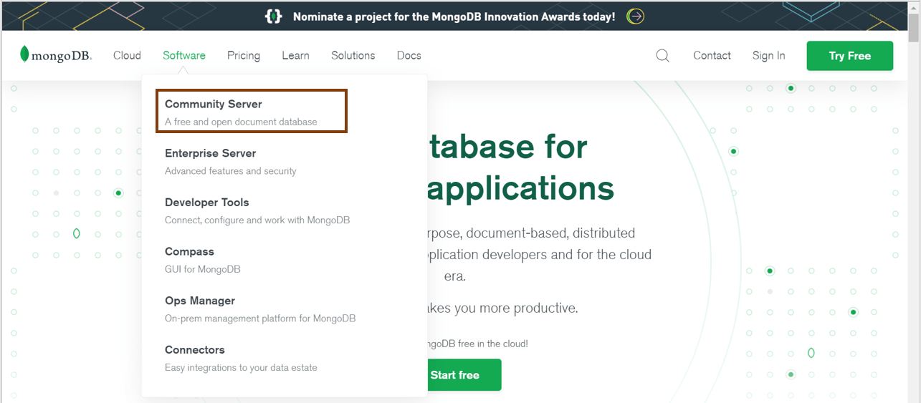Click the Start free button
Viewport: 921px width, 403px height.
click(x=464, y=375)
